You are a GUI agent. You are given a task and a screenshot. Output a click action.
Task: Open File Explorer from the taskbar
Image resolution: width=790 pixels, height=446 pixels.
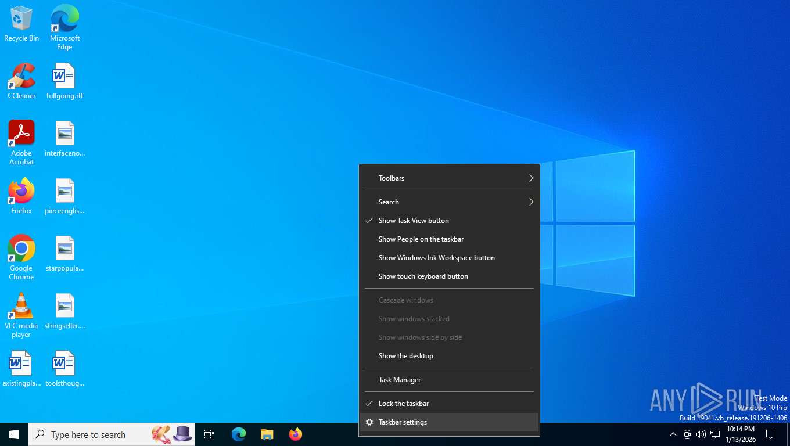[x=267, y=434]
